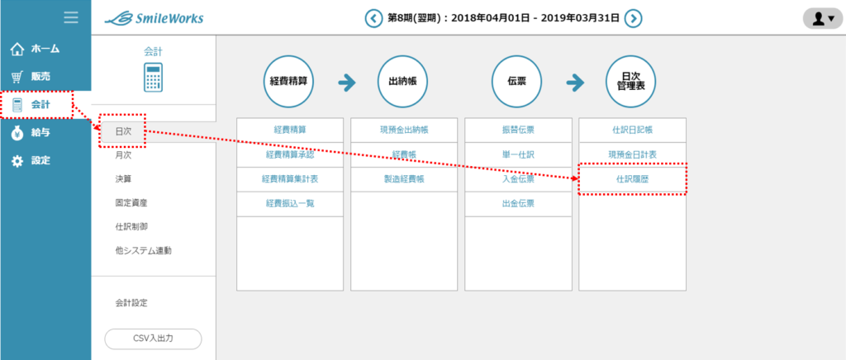Click the 会計 title above calculator
The height and width of the screenshot is (360, 846).
153,52
